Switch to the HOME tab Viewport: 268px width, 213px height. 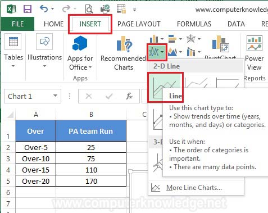pyautogui.click(x=54, y=24)
